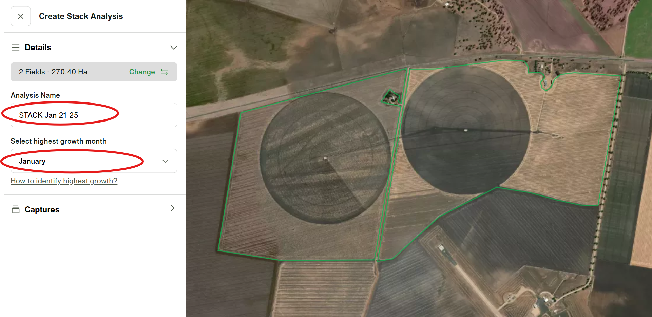The height and width of the screenshot is (317, 652).
Task: Click the swap arrows icon beside Change
Action: coord(165,72)
